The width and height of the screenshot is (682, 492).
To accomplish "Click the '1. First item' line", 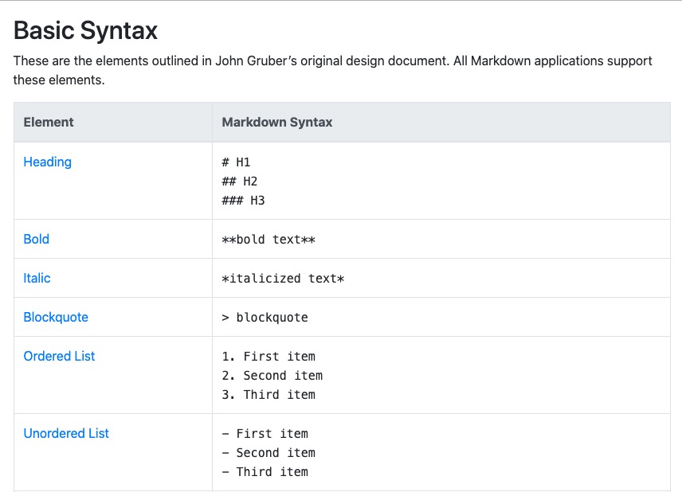I will (x=268, y=357).
